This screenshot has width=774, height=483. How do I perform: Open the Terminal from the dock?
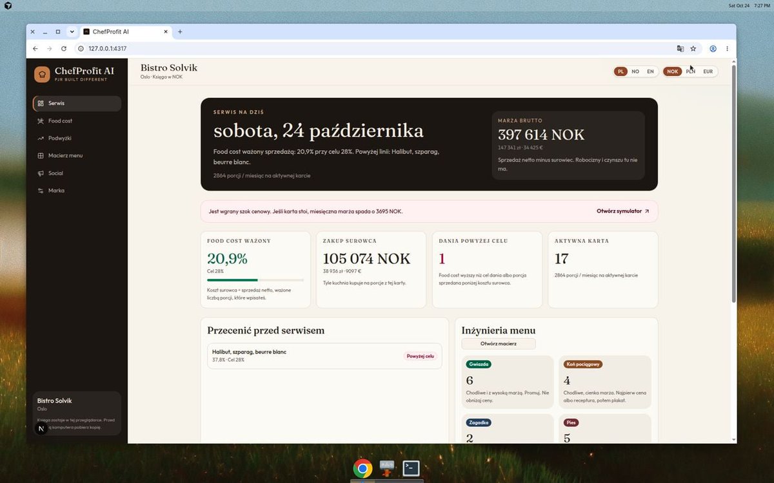click(411, 468)
